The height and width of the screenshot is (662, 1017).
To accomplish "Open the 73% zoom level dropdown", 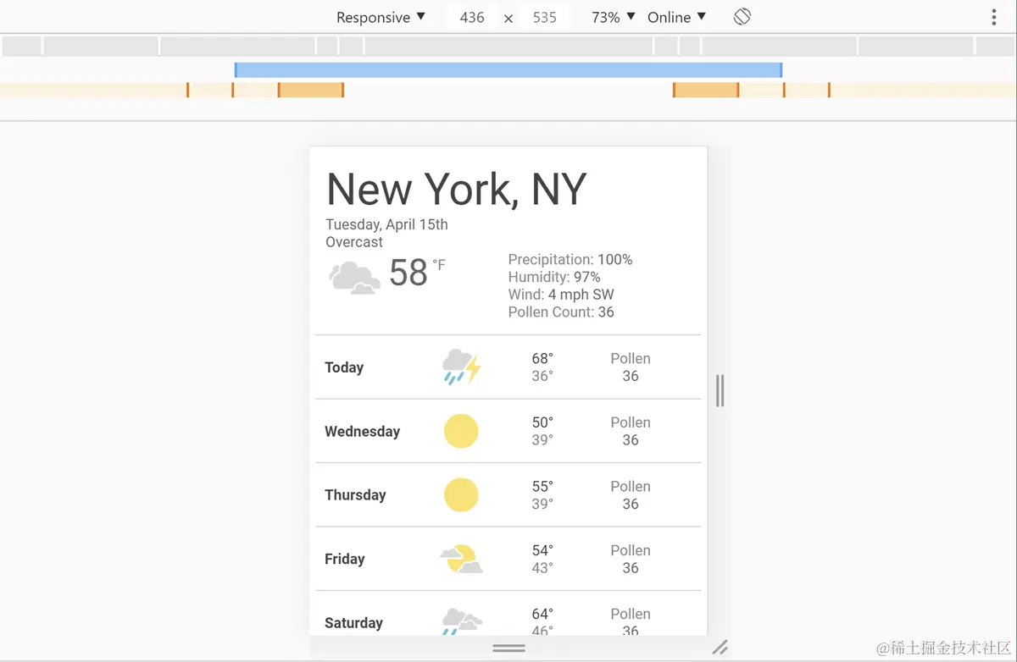I will [612, 17].
